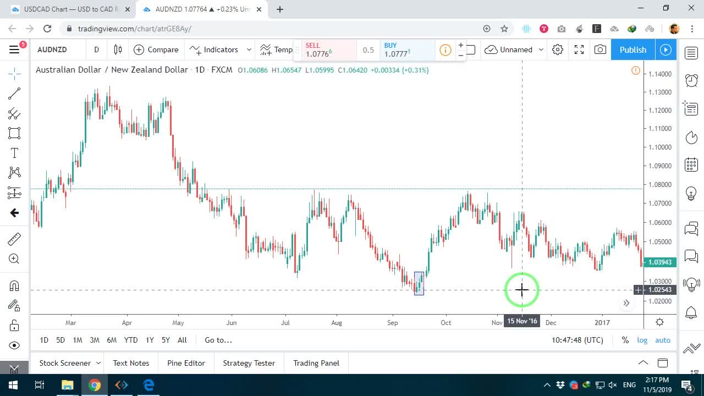The height and width of the screenshot is (396, 704).
Task: Open the hamburger main menu
Action: point(14,50)
